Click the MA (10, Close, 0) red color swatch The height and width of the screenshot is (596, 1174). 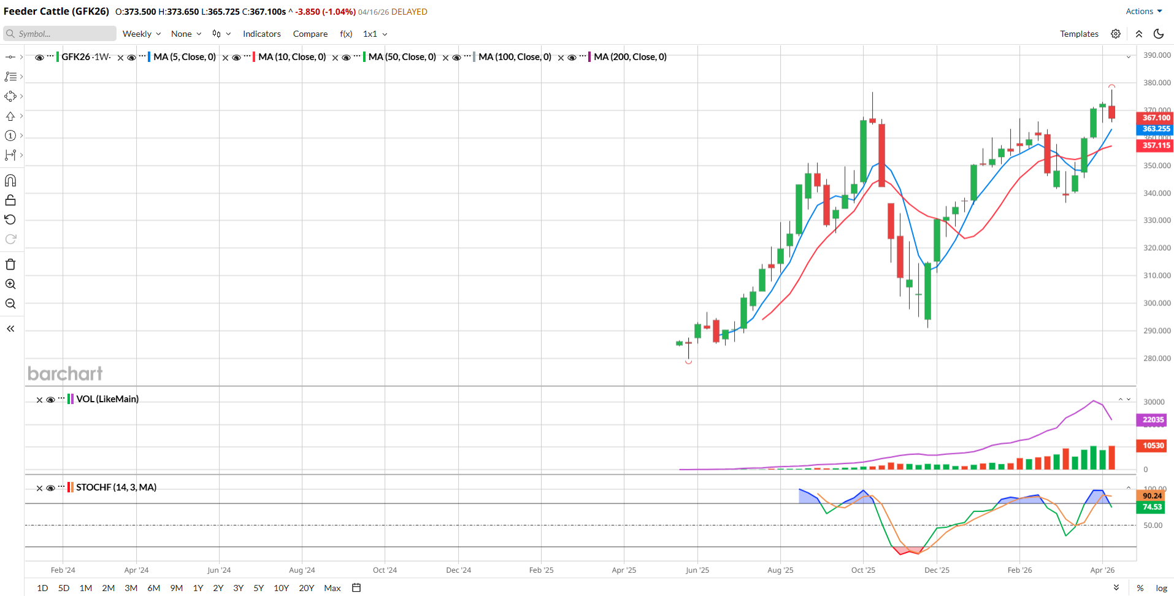coord(254,57)
